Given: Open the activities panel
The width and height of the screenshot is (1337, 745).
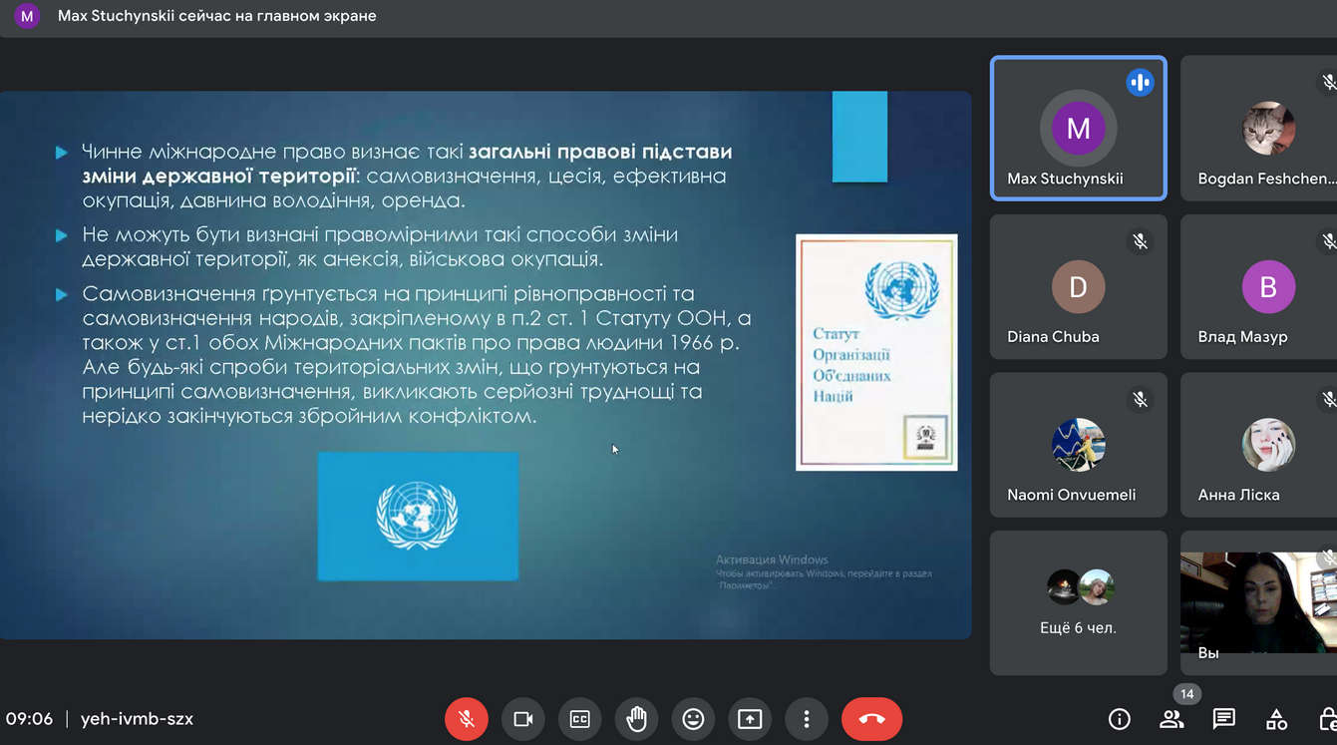Looking at the screenshot, I should point(1276,719).
